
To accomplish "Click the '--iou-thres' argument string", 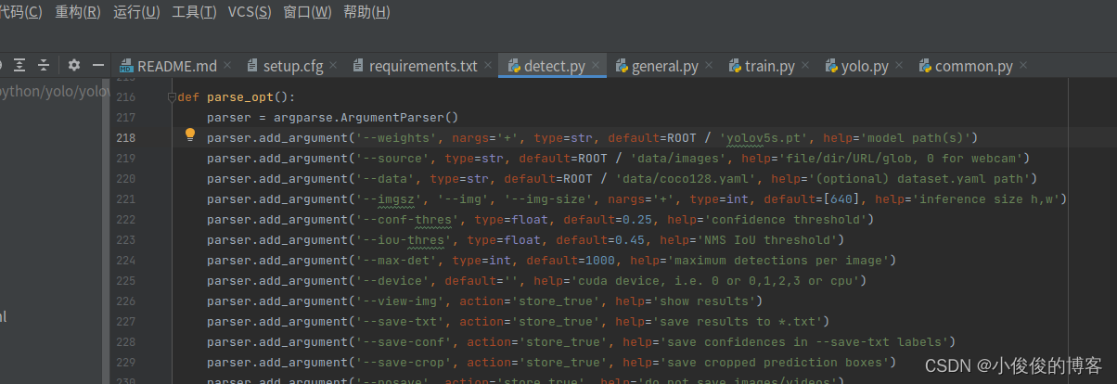I will (404, 239).
